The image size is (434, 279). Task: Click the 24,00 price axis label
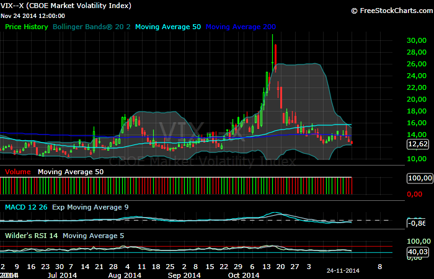tap(417, 76)
